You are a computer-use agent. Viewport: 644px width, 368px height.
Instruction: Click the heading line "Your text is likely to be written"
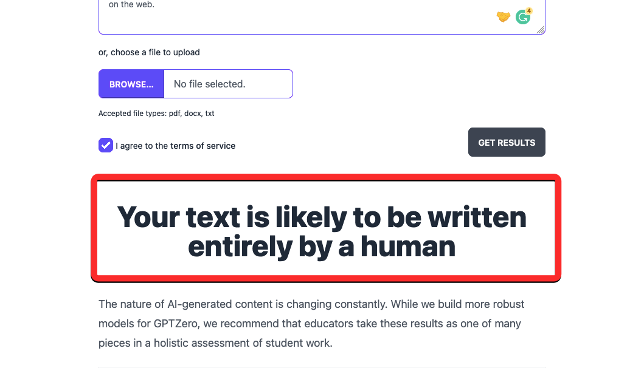322,217
